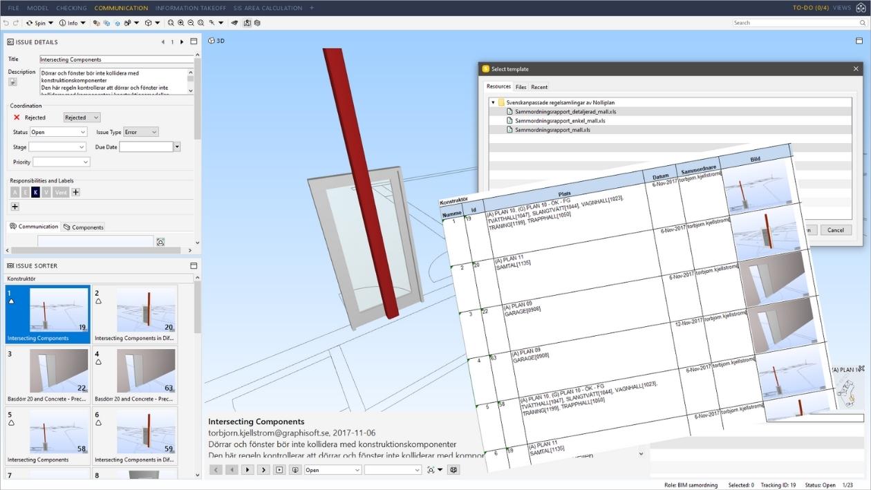This screenshot has width=871, height=490.
Task: Select the Info tool in the toolbar
Action: coord(68,23)
